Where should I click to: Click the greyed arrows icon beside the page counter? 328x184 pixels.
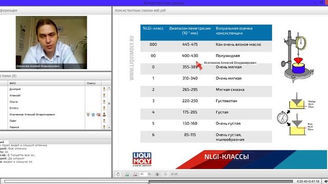165,174
